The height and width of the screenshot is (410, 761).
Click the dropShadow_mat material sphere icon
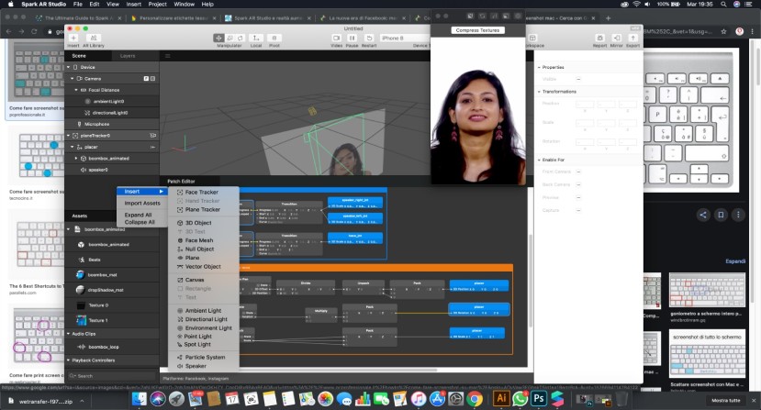(x=81, y=290)
